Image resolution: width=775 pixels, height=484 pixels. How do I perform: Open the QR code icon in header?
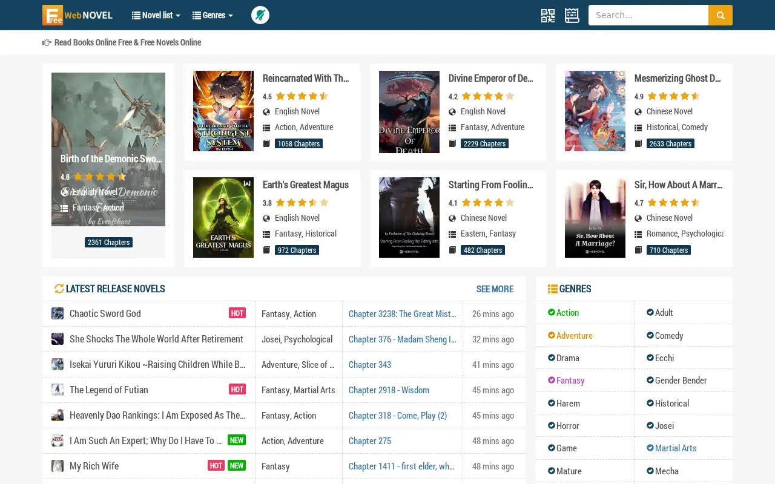point(548,15)
